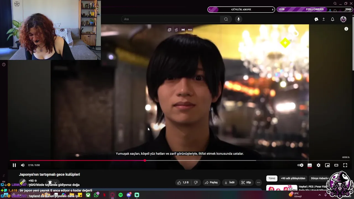Viewport: 354px width, 199px height.
Task: Click the browser window search magnifier icon
Action: point(335,3)
